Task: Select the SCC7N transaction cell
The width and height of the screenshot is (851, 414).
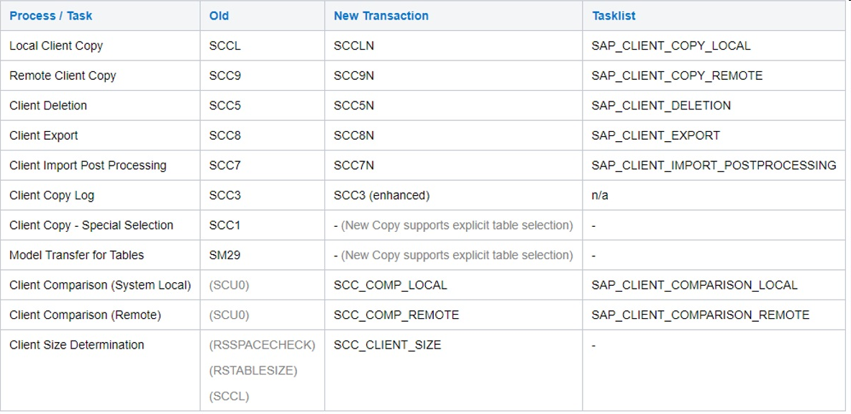Action: (x=354, y=166)
